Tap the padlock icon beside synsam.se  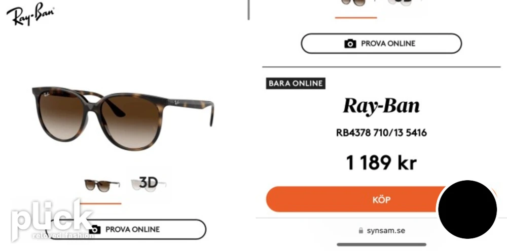[361, 231]
